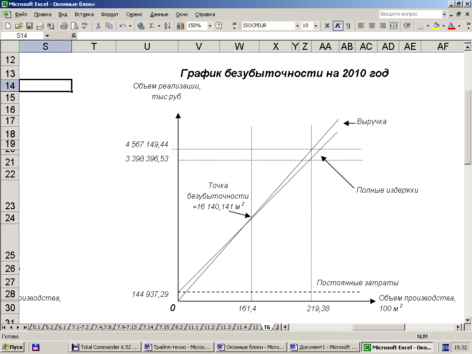Open the Правка menu
472x354 pixels.
point(43,14)
